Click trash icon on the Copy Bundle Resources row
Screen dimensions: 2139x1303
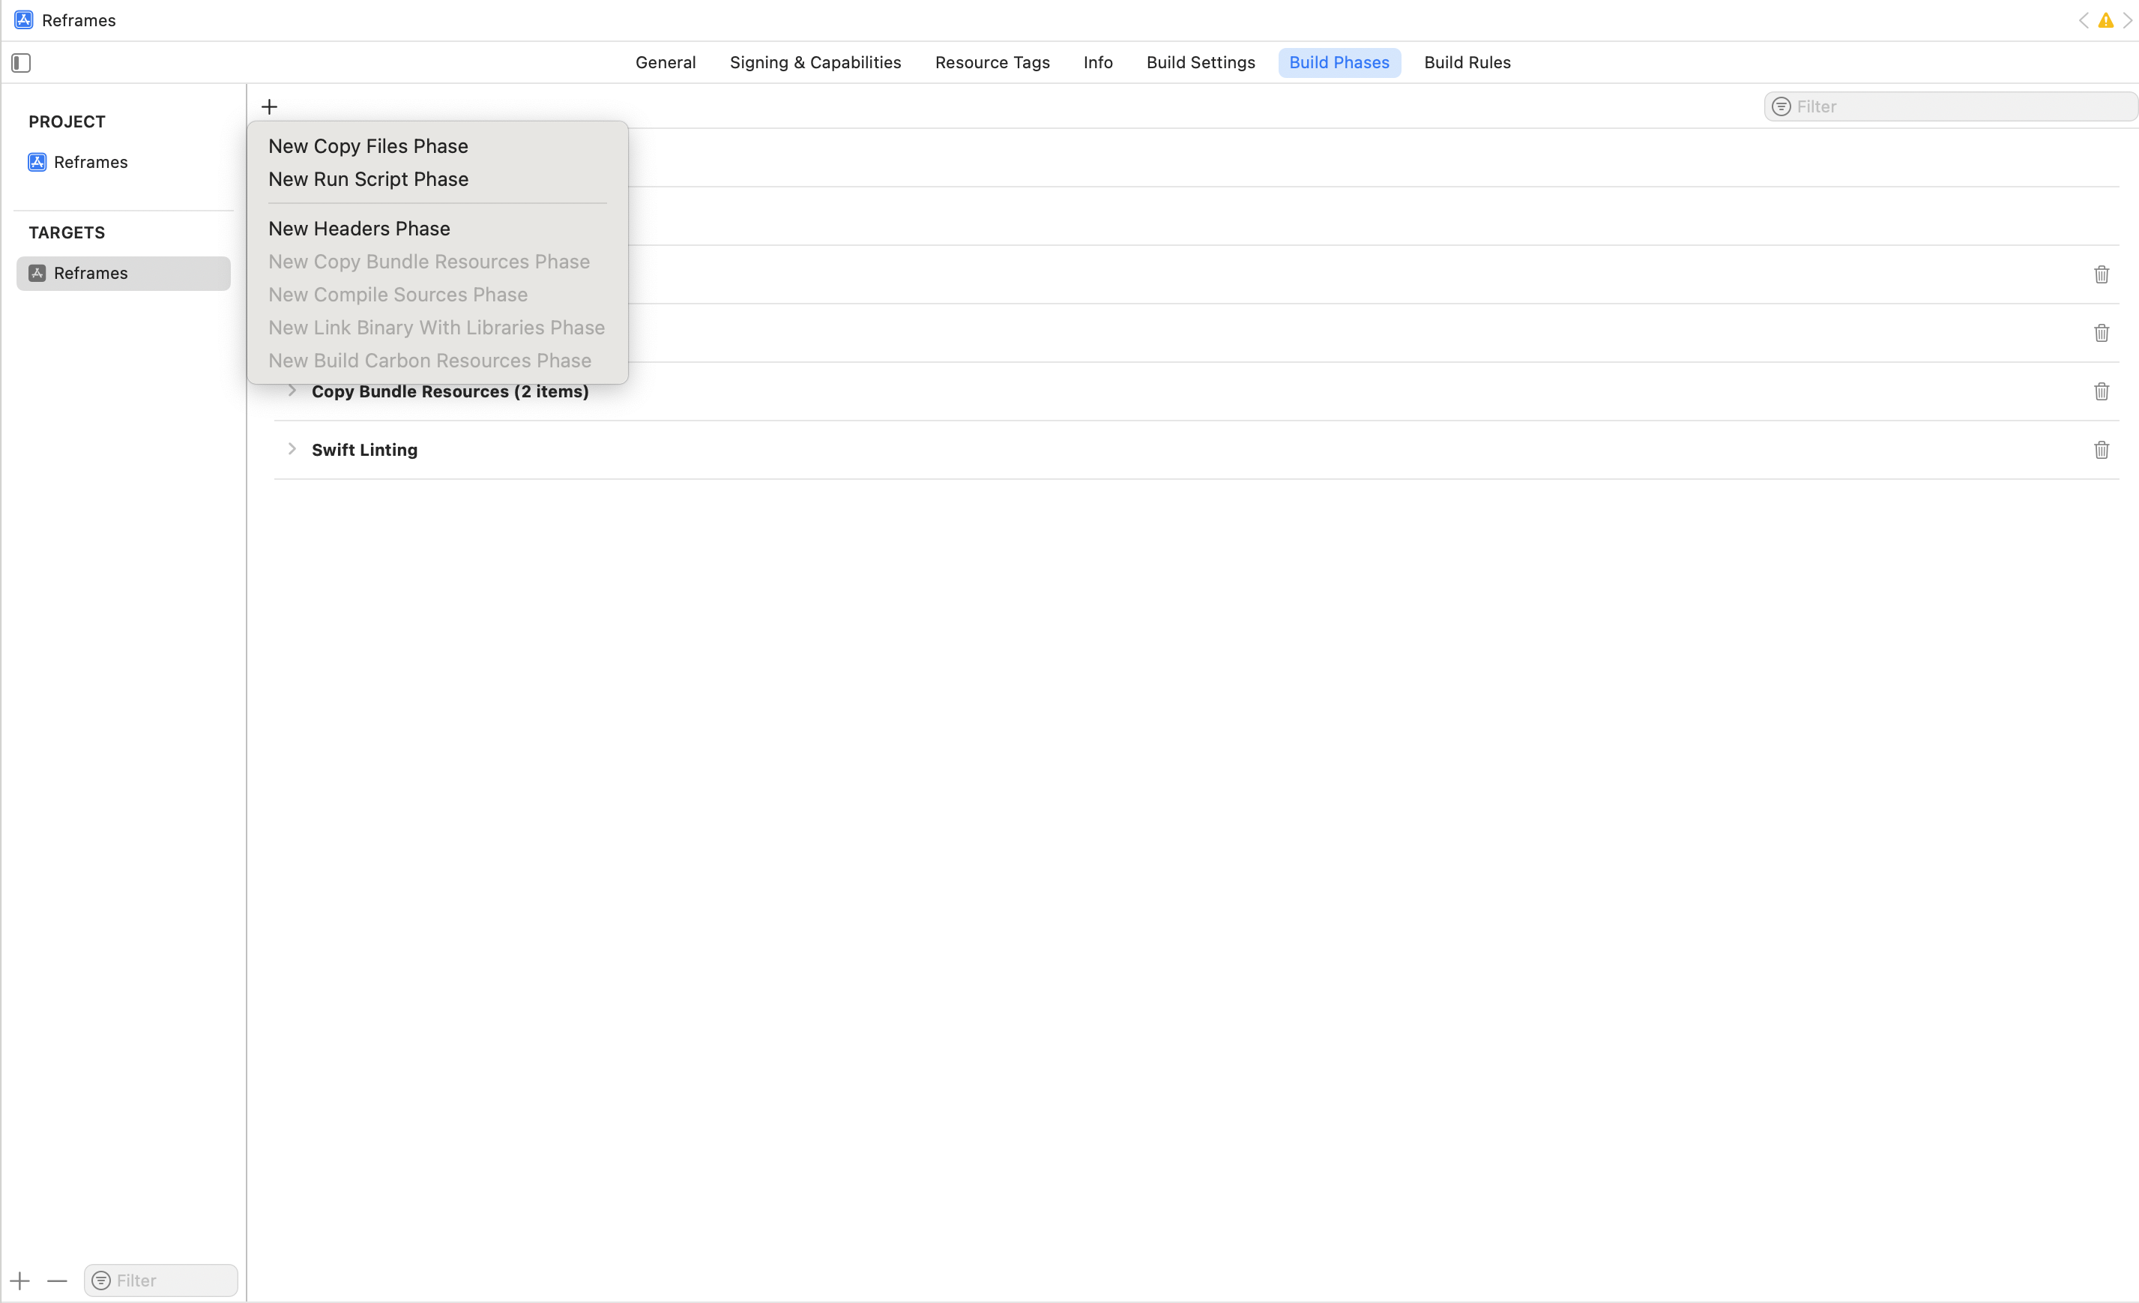pos(2101,391)
